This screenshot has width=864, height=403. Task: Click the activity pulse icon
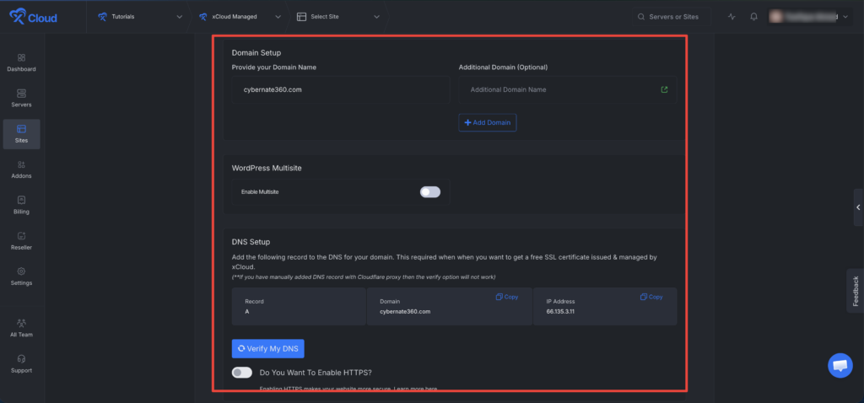pos(732,17)
